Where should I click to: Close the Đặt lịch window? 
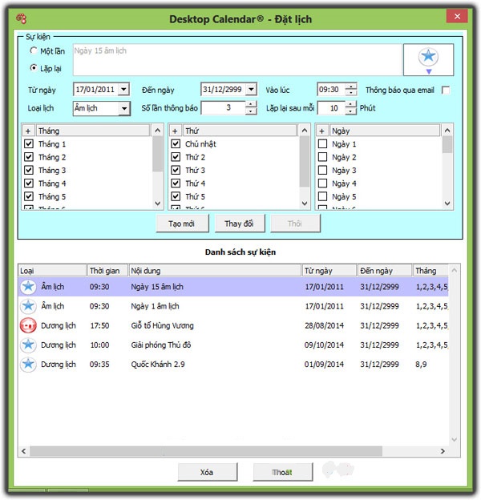click(x=457, y=16)
